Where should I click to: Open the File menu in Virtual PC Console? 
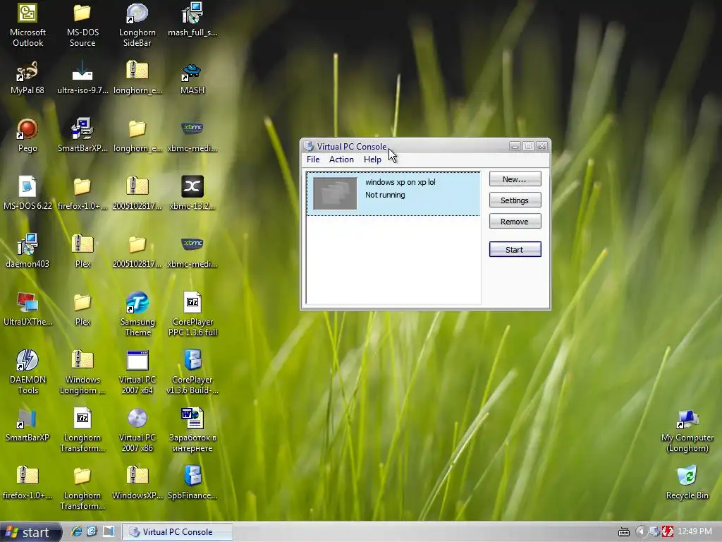click(312, 159)
